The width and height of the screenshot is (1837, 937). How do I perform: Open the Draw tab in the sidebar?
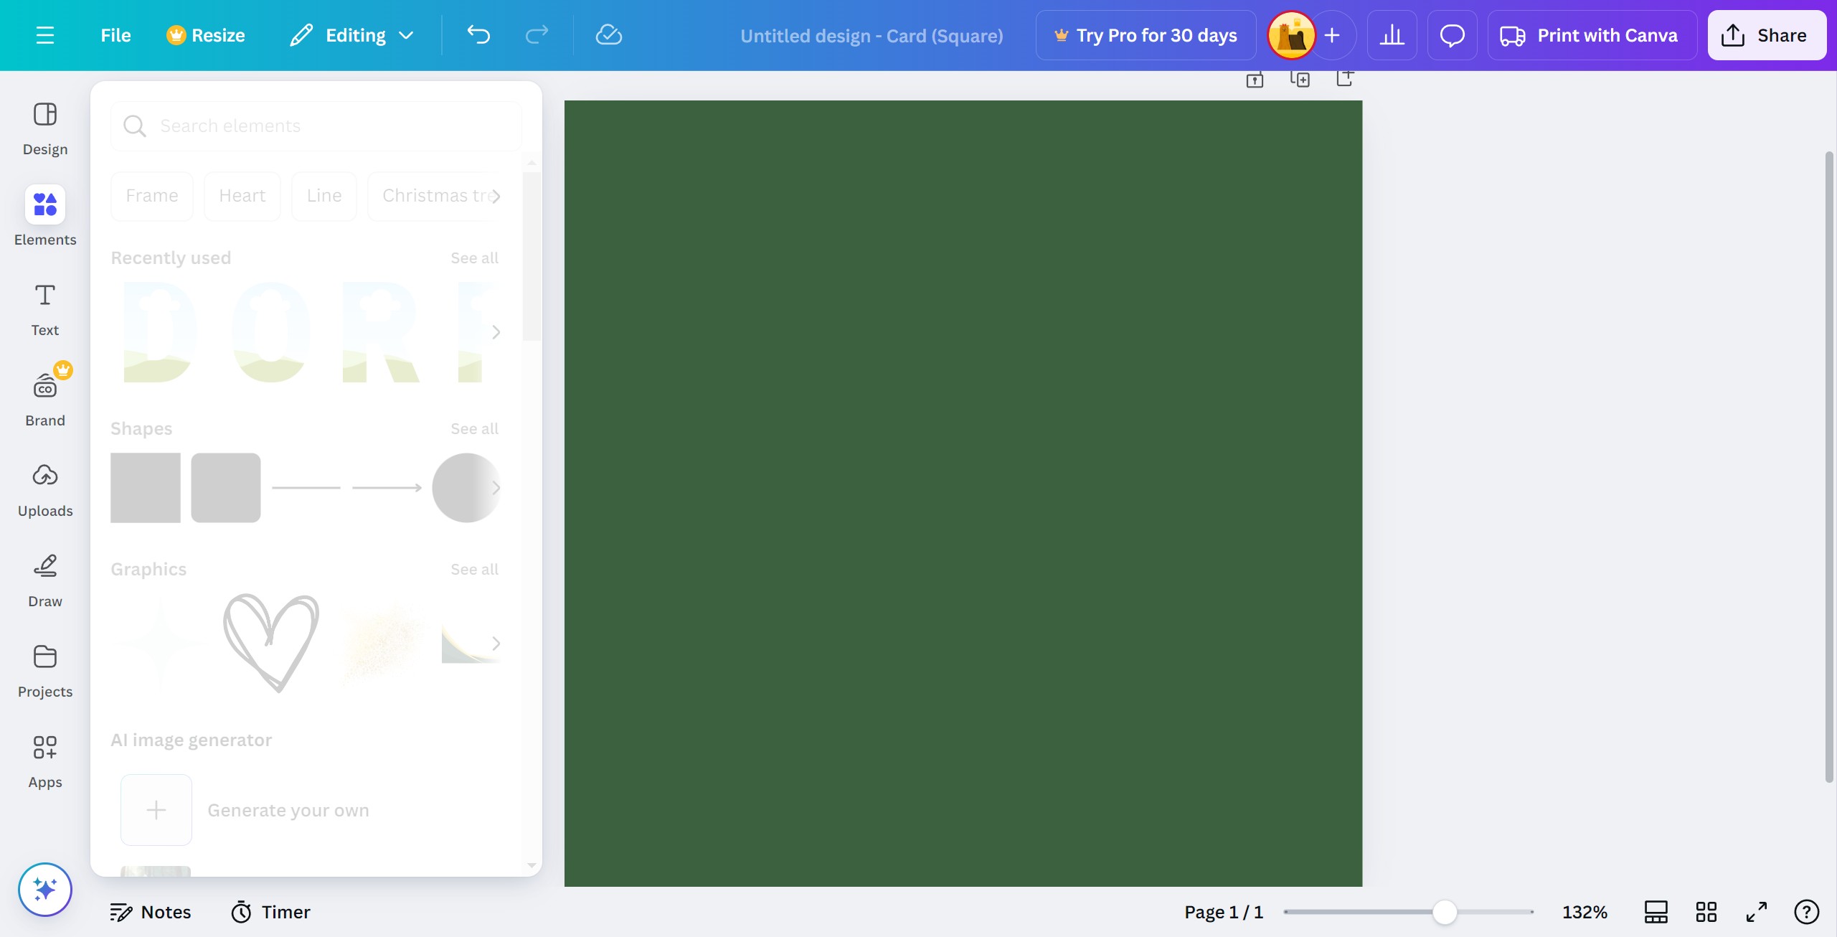[x=45, y=580]
